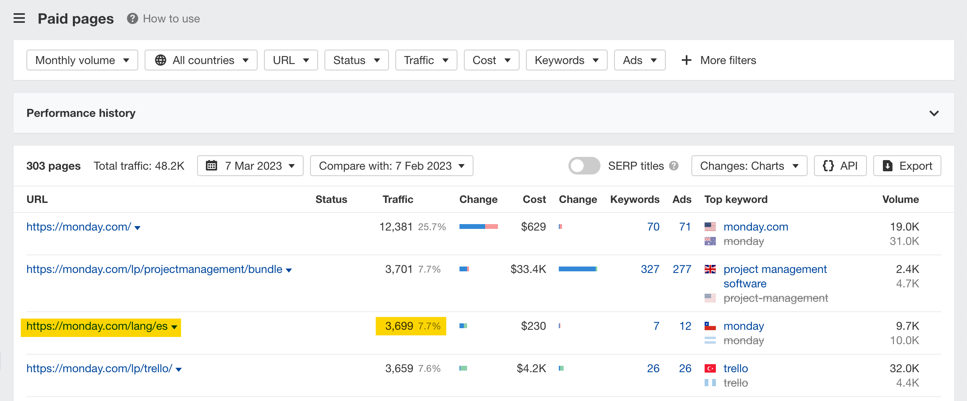
Task: Sort by the Volume column header
Action: tap(901, 199)
